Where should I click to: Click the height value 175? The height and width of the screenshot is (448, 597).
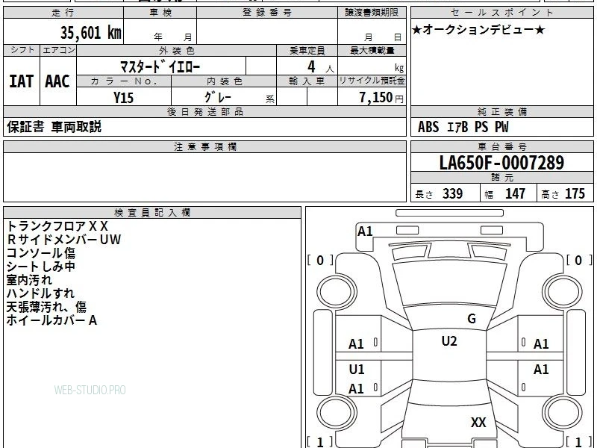575,193
